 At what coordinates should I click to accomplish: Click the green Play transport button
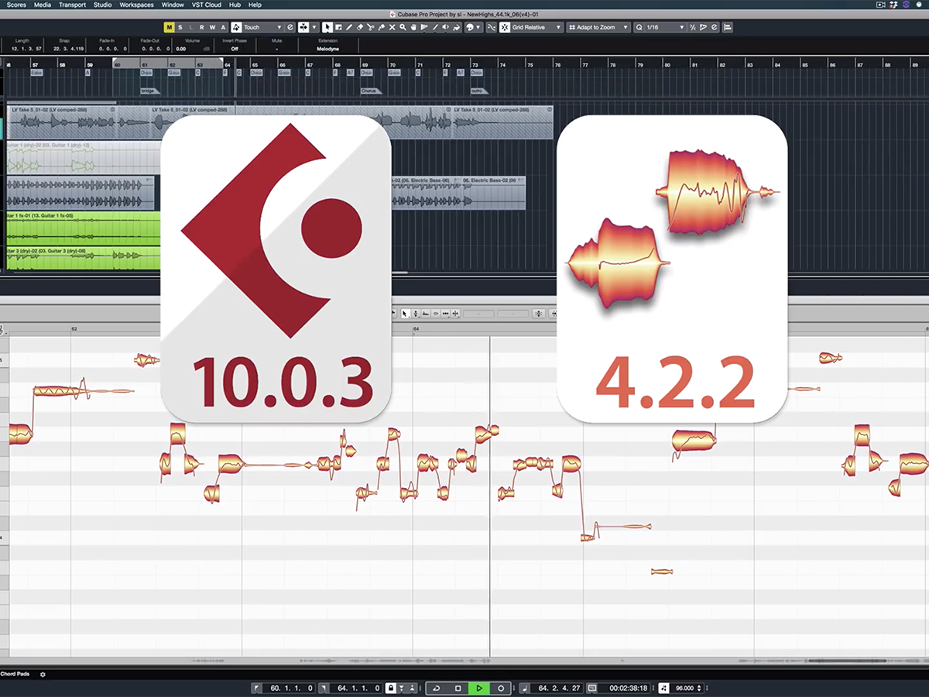479,688
